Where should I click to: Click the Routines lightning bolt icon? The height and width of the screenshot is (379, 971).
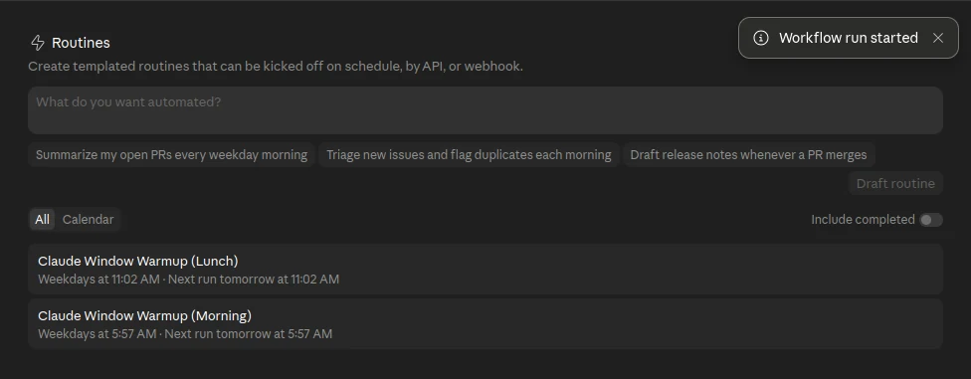click(37, 43)
